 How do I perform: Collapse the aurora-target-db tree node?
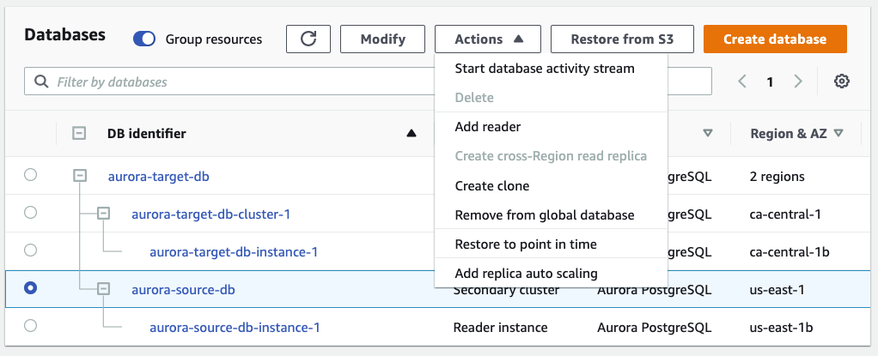[x=80, y=176]
